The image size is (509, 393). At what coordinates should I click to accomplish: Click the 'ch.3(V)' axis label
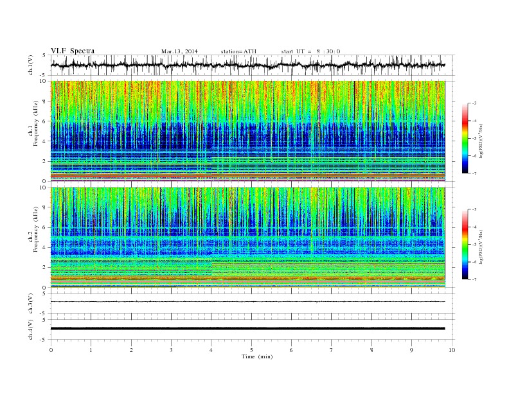pos(31,303)
